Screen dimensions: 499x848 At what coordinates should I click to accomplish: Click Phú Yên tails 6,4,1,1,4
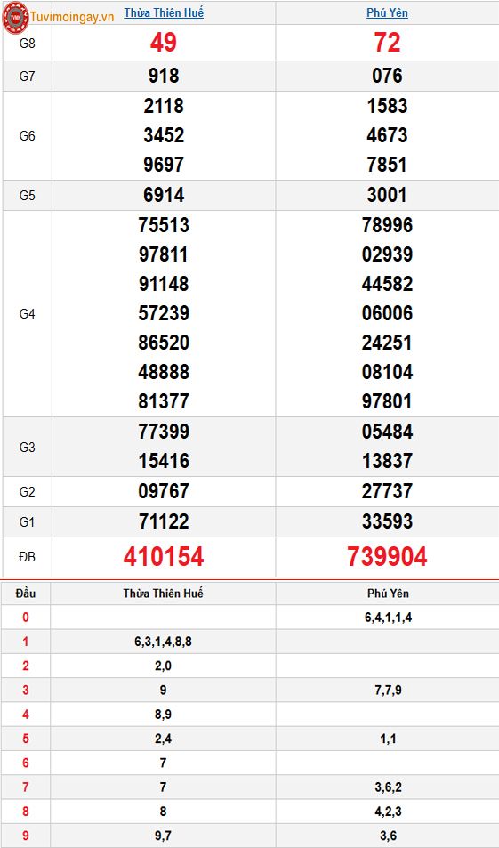[x=388, y=618]
